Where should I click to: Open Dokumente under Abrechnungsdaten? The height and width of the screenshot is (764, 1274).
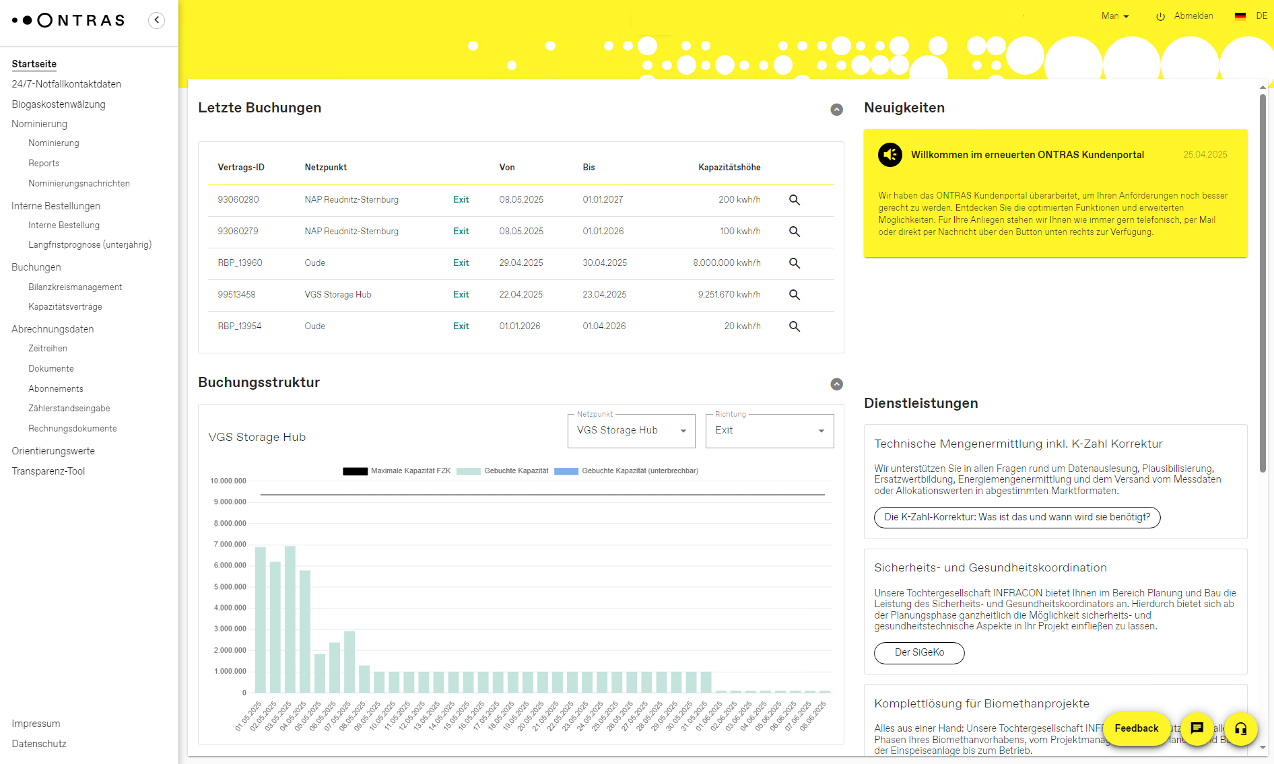(x=51, y=369)
